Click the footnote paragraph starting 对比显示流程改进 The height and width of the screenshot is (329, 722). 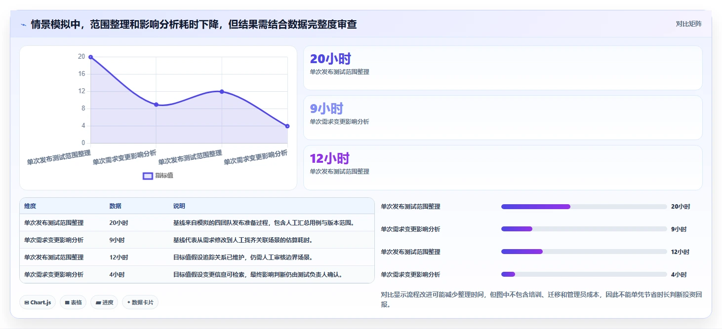click(541, 299)
